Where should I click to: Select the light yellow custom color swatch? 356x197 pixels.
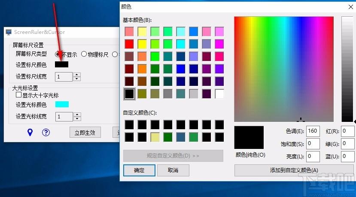point(155,137)
